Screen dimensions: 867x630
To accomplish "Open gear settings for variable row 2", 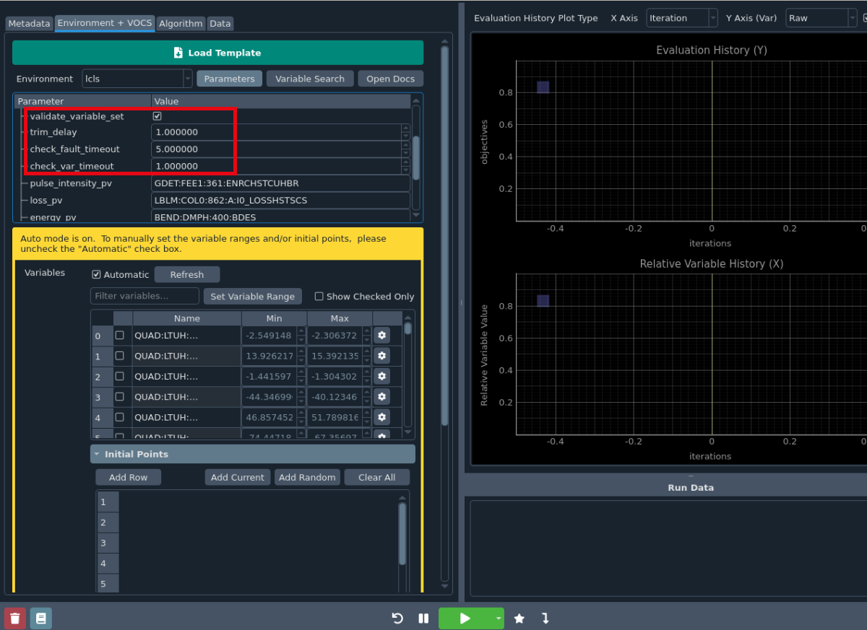I will pos(382,377).
